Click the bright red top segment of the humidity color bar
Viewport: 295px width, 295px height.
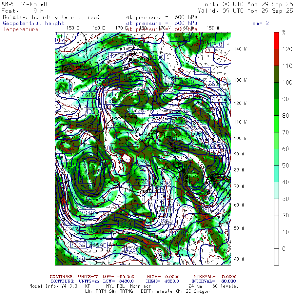tap(276, 41)
